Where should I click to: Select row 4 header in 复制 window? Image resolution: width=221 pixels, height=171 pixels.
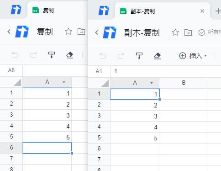pyautogui.click(x=11, y=126)
